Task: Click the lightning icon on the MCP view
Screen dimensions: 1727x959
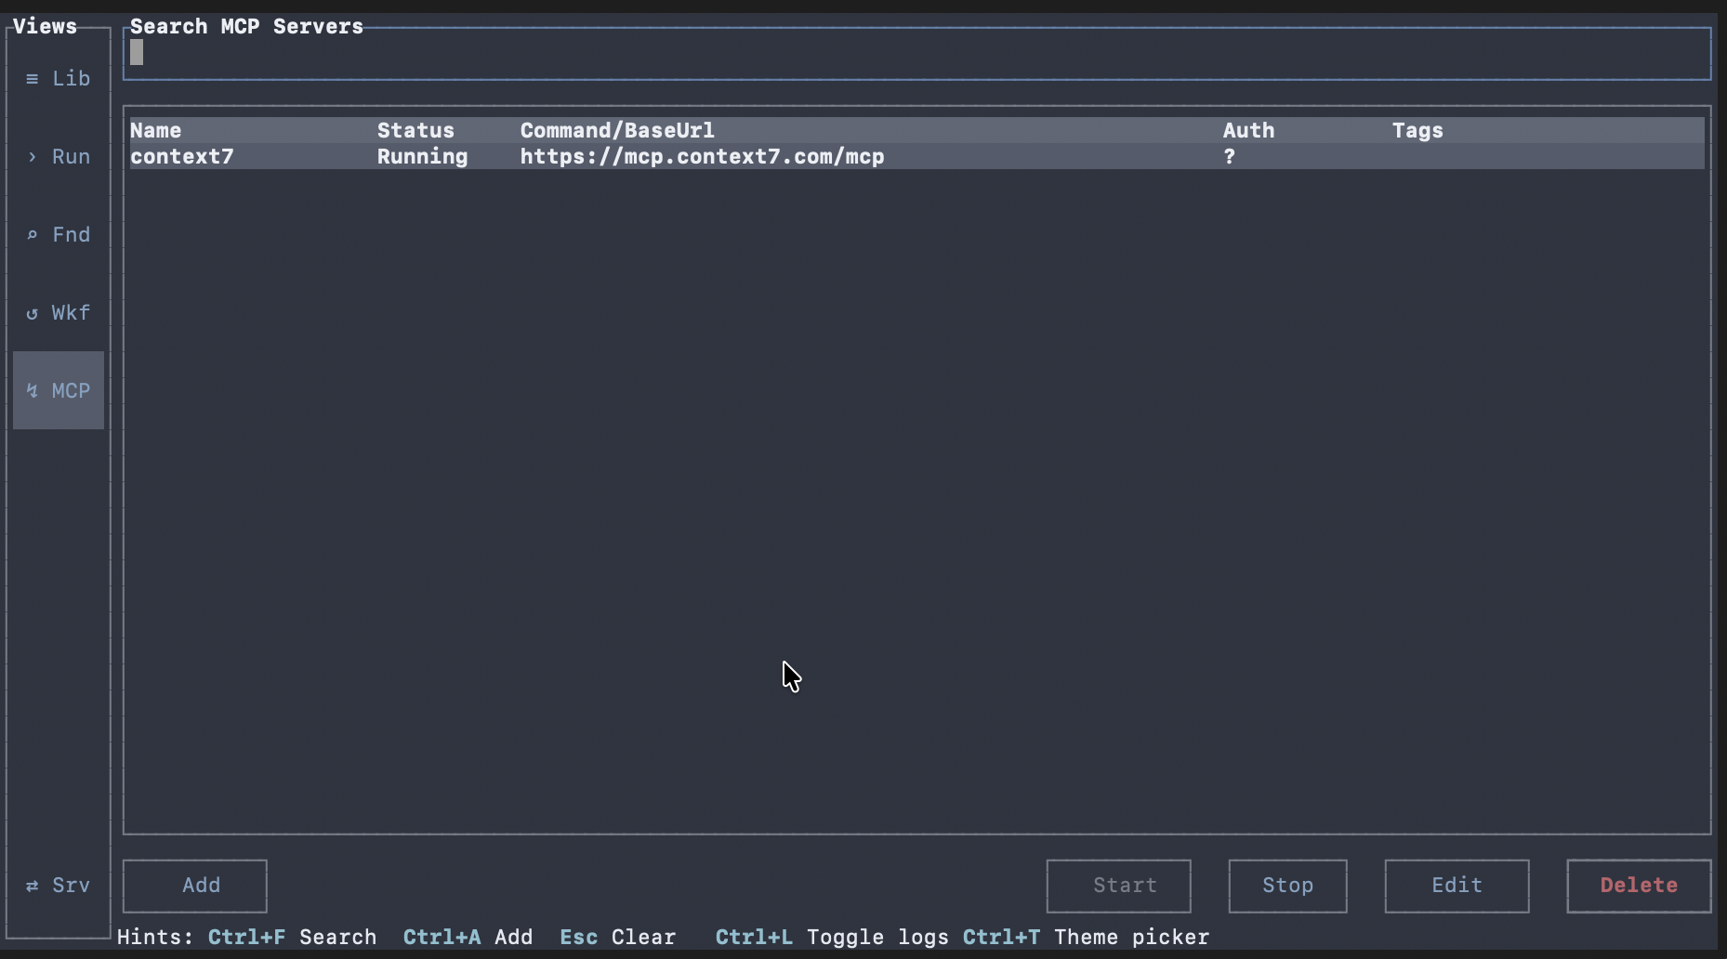Action: [x=31, y=390]
